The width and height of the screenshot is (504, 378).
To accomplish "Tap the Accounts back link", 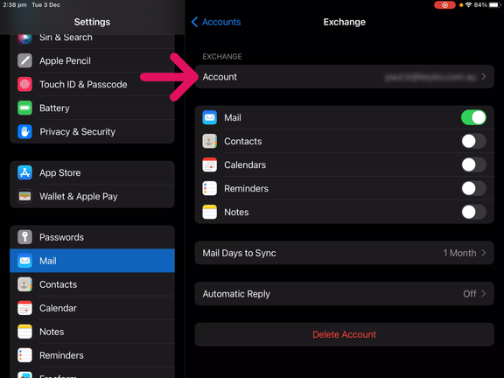I will (221, 22).
